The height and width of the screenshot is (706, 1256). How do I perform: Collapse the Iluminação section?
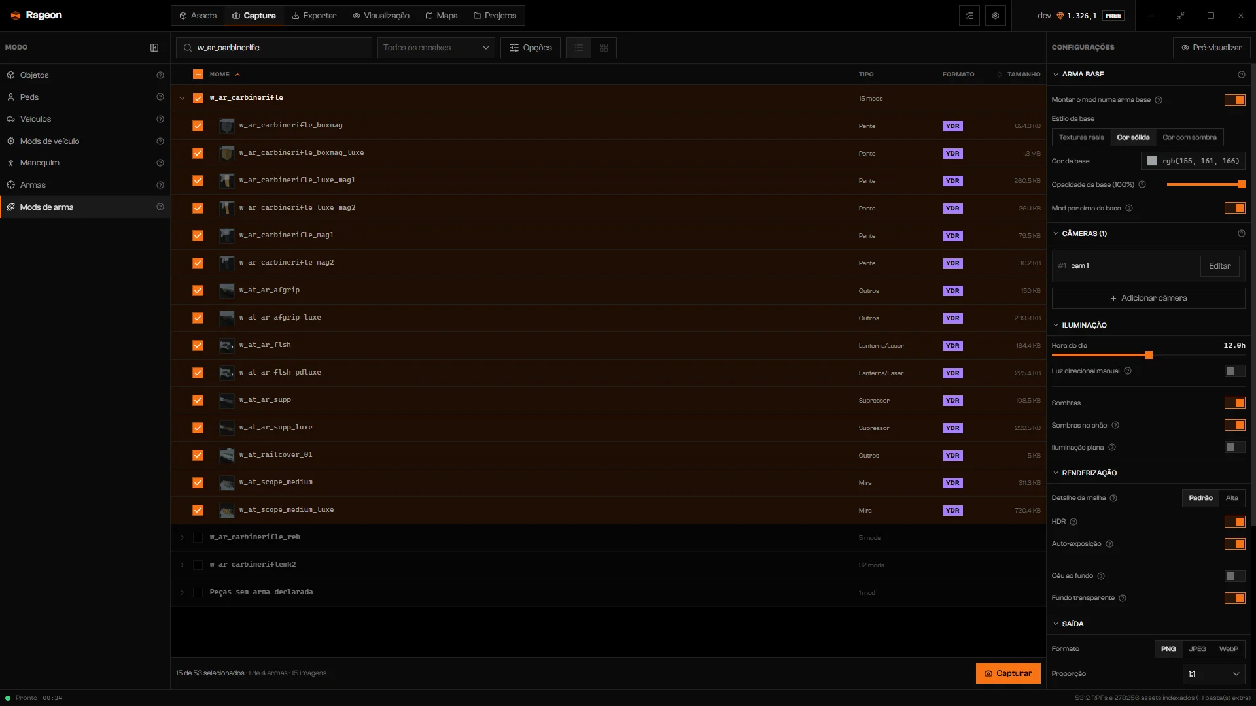coord(1056,325)
